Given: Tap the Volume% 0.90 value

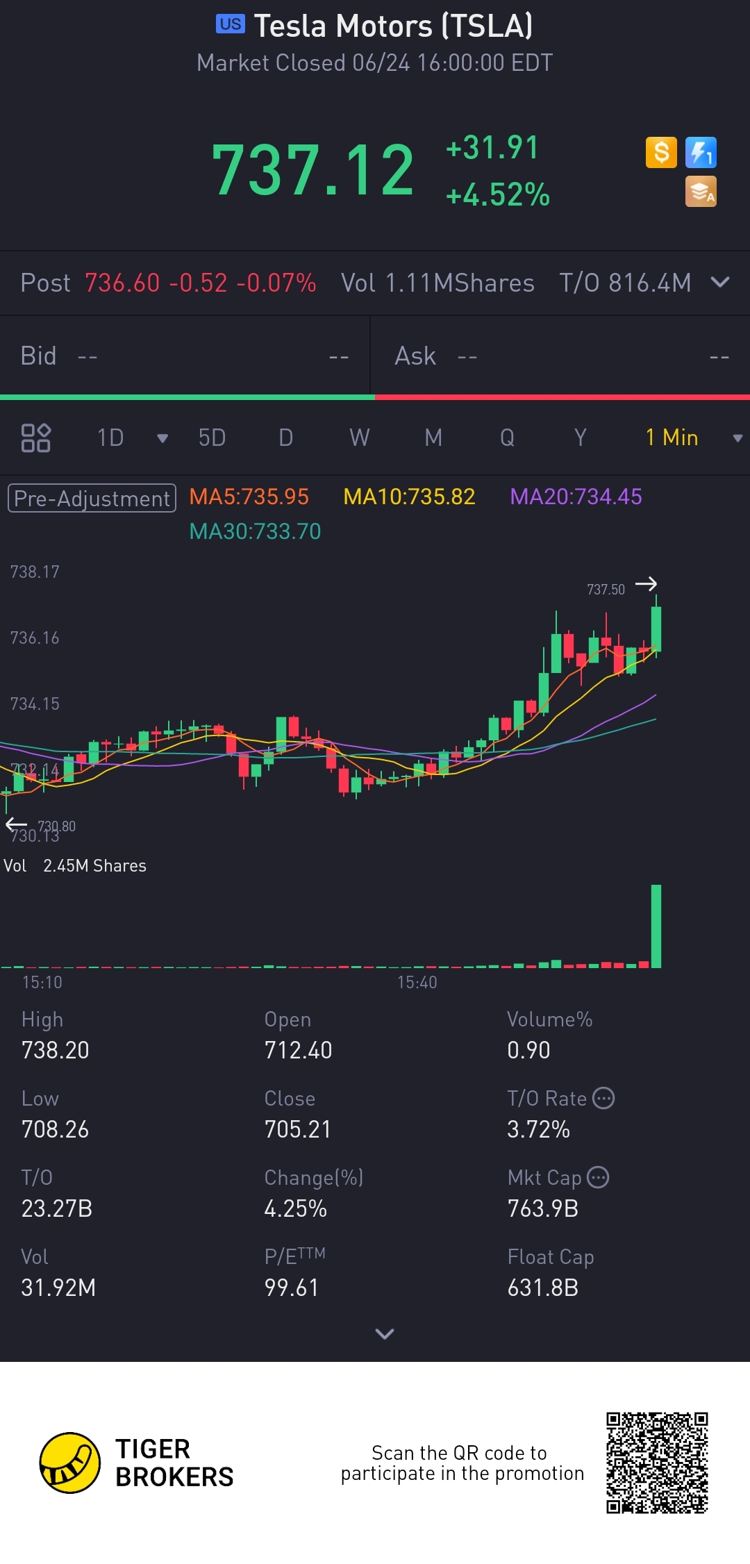Looking at the screenshot, I should [528, 1050].
